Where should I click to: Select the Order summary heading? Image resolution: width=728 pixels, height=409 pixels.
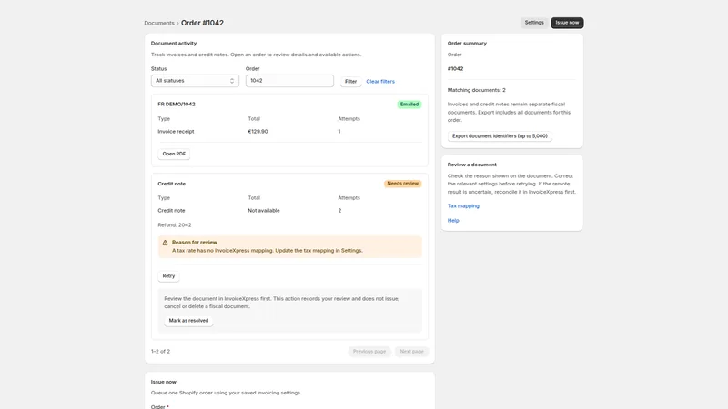pos(467,43)
